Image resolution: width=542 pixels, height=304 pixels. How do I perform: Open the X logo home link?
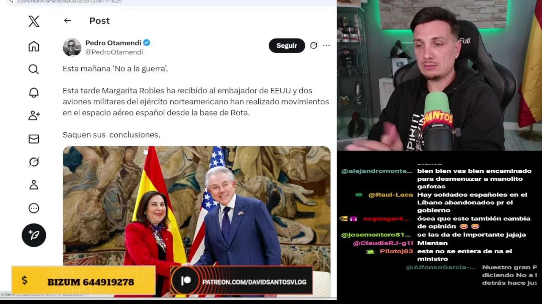click(x=34, y=21)
